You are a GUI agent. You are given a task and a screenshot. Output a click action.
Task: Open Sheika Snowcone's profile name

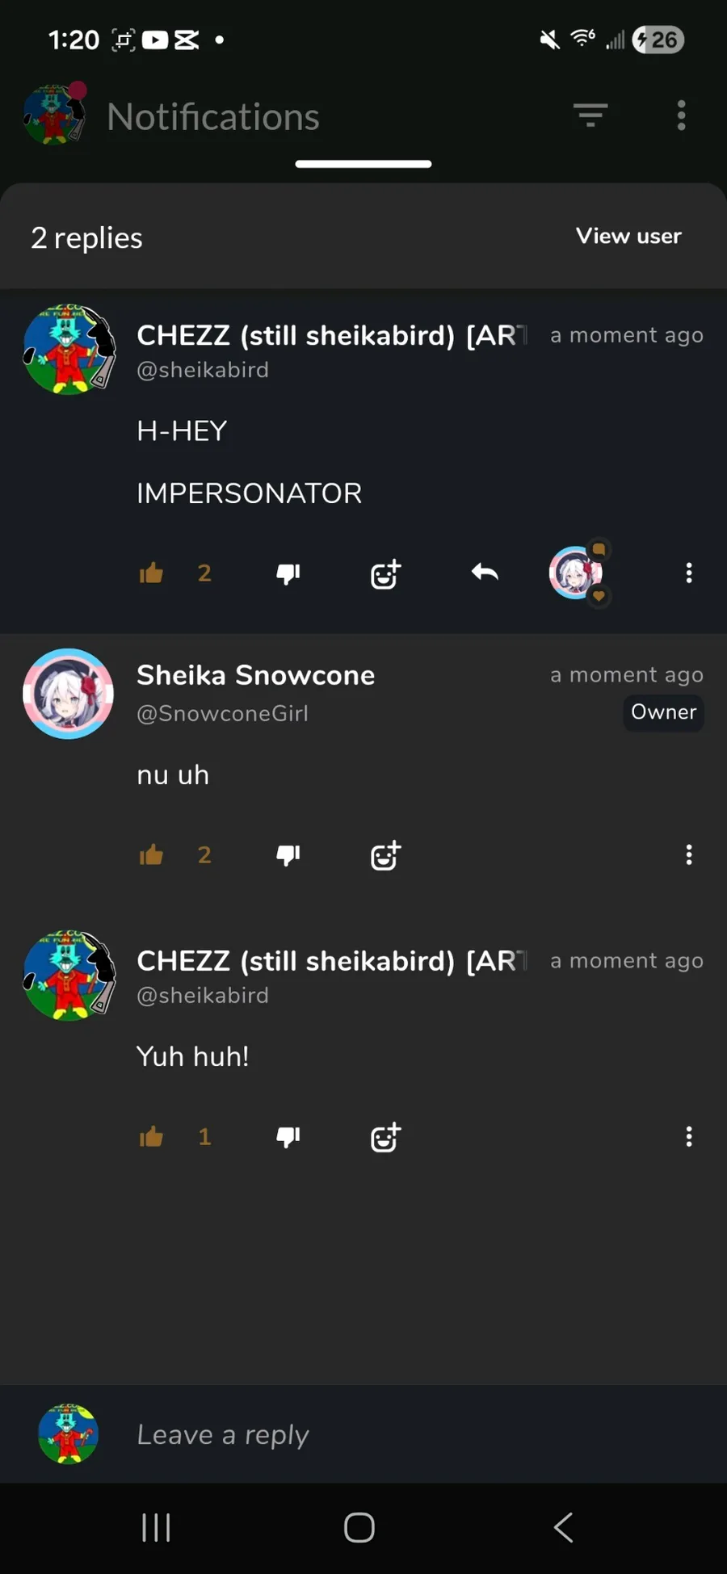point(255,675)
